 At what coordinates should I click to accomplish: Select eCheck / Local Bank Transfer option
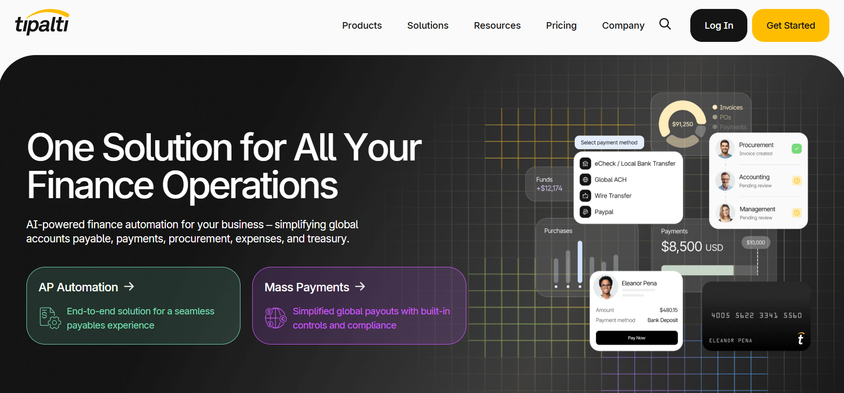coord(628,164)
